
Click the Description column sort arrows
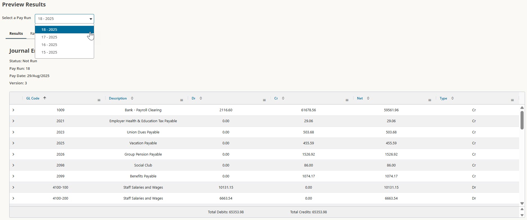pyautogui.click(x=132, y=98)
